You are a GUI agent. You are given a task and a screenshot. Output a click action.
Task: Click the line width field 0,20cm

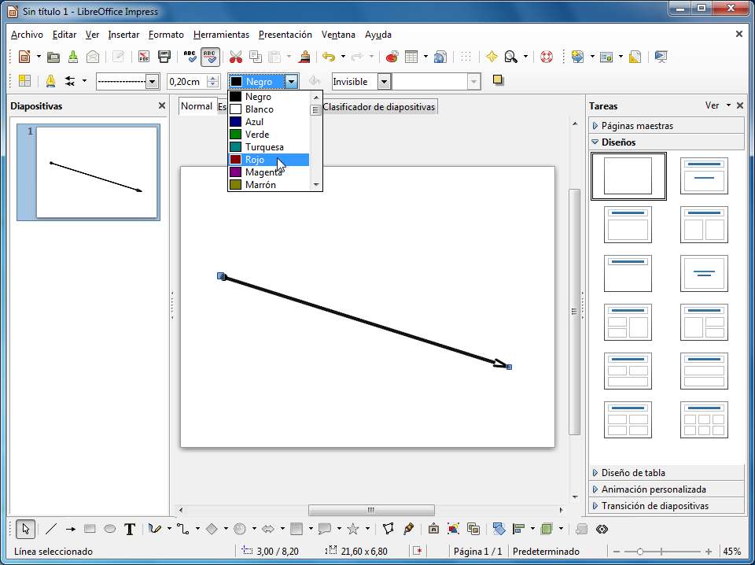click(187, 82)
